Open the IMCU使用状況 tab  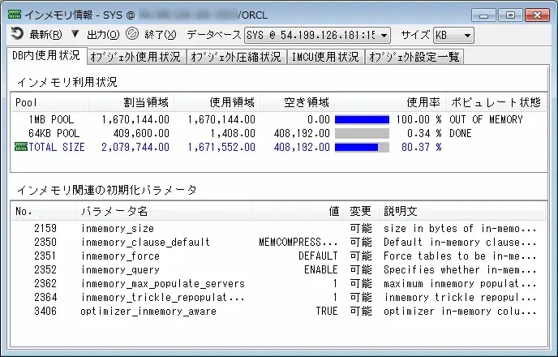[x=325, y=57]
